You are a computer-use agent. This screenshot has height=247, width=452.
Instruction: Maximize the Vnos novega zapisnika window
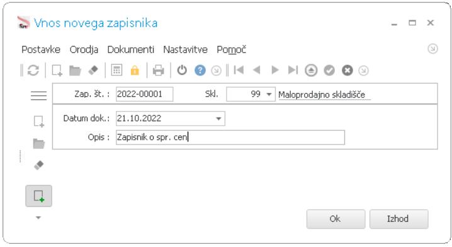[x=412, y=23]
